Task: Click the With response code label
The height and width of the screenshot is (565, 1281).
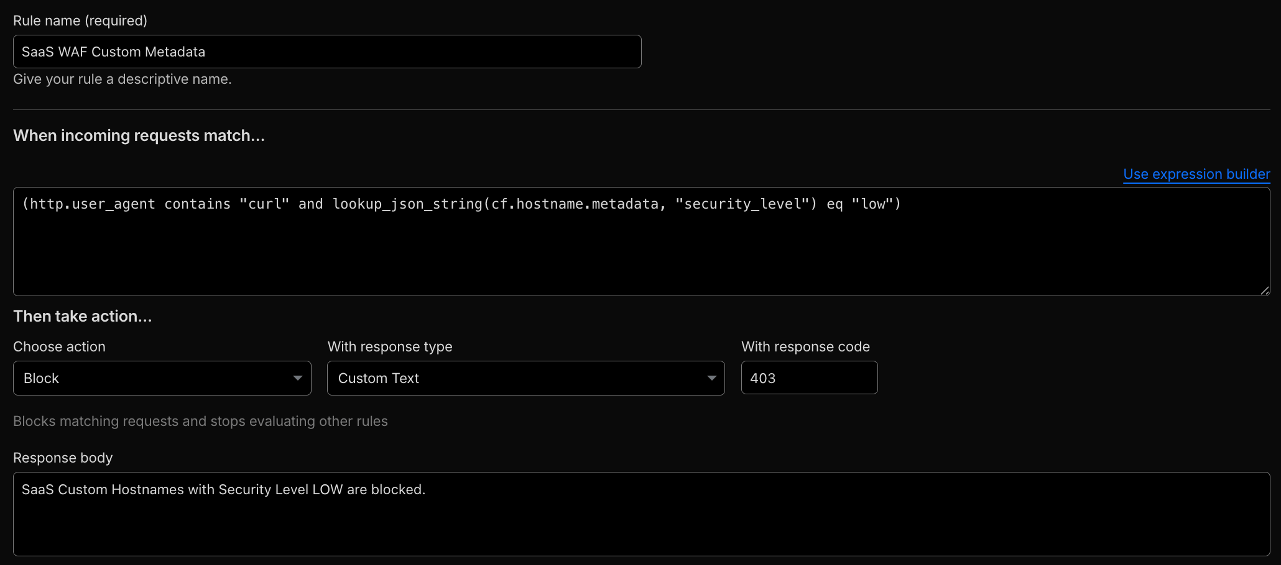Action: tap(805, 346)
